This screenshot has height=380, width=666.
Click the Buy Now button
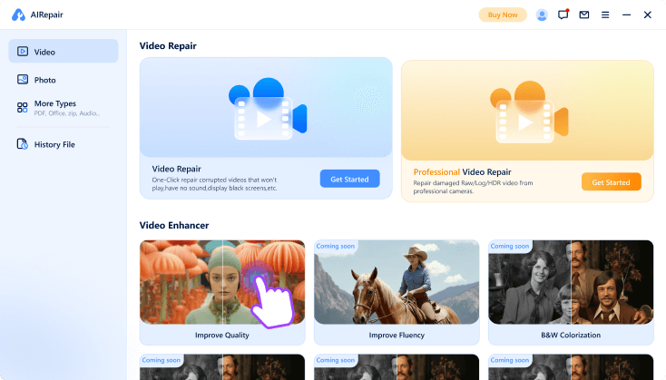(x=503, y=15)
